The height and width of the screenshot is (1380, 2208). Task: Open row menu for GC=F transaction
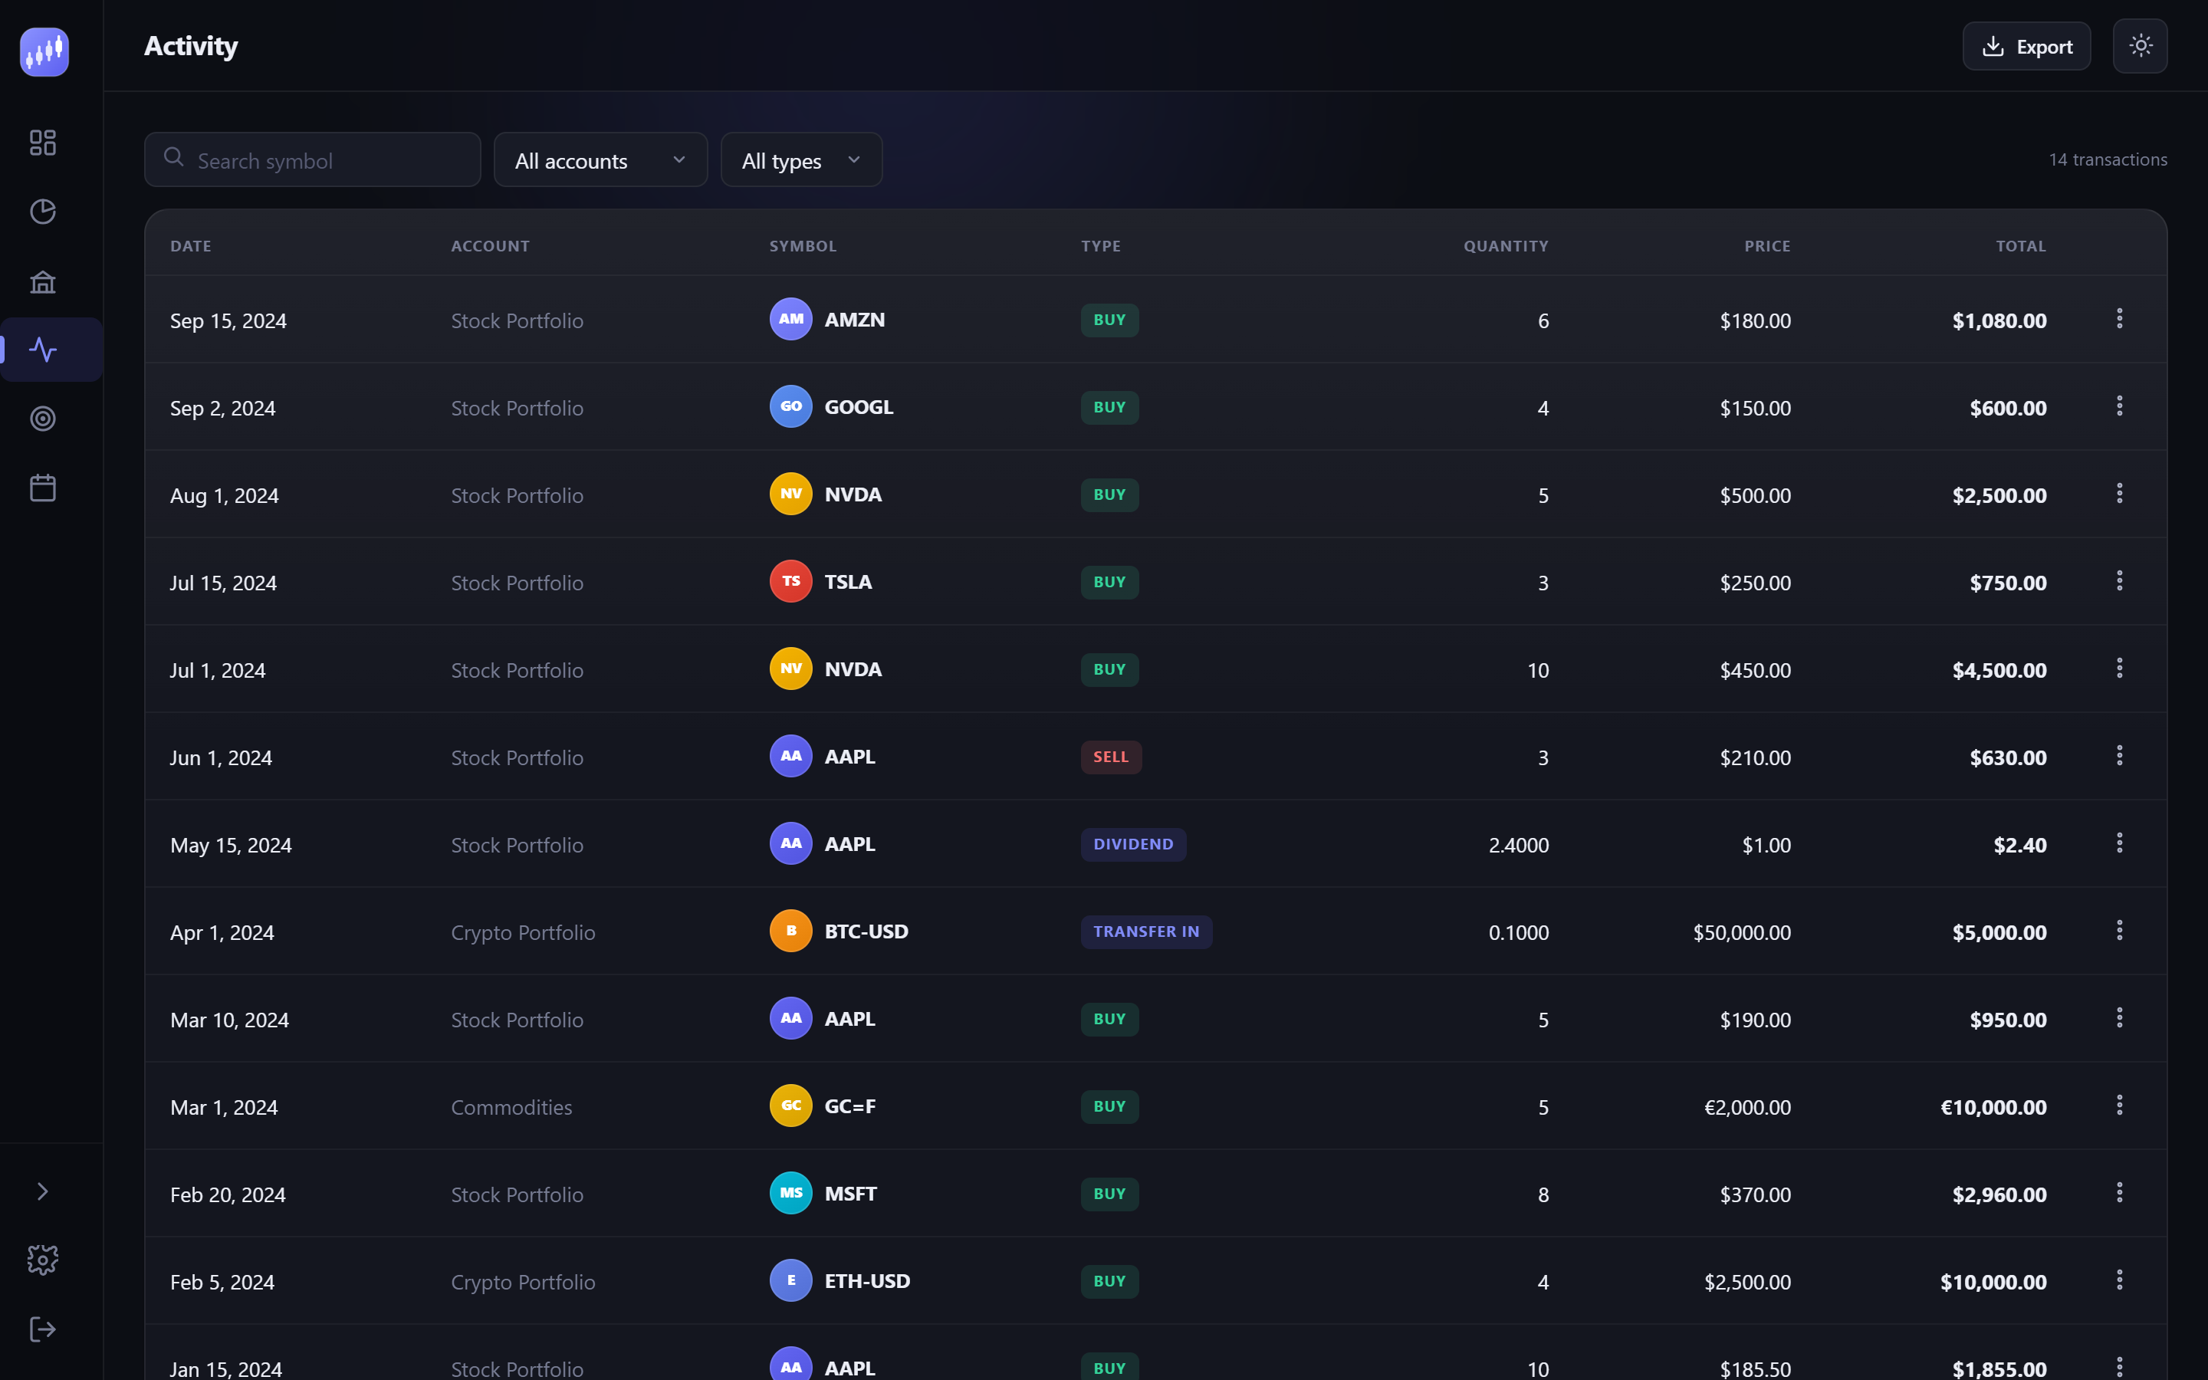click(x=2118, y=1106)
